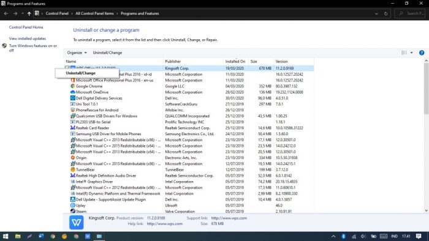
Task: Click All Control Panel Items breadcrumb
Action: (94, 13)
